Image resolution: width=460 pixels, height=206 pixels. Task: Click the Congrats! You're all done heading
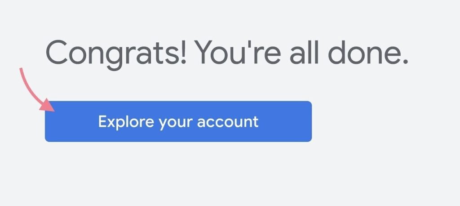[227, 52]
